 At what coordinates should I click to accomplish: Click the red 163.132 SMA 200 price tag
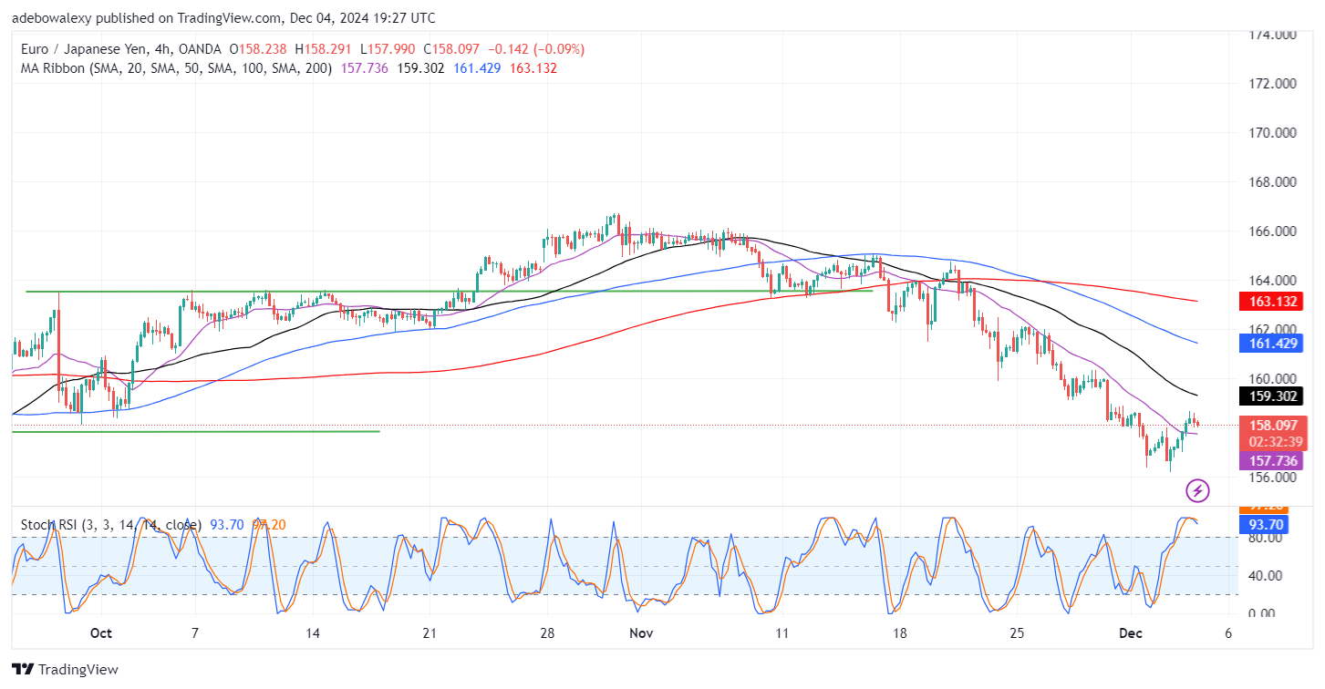pos(1275,301)
